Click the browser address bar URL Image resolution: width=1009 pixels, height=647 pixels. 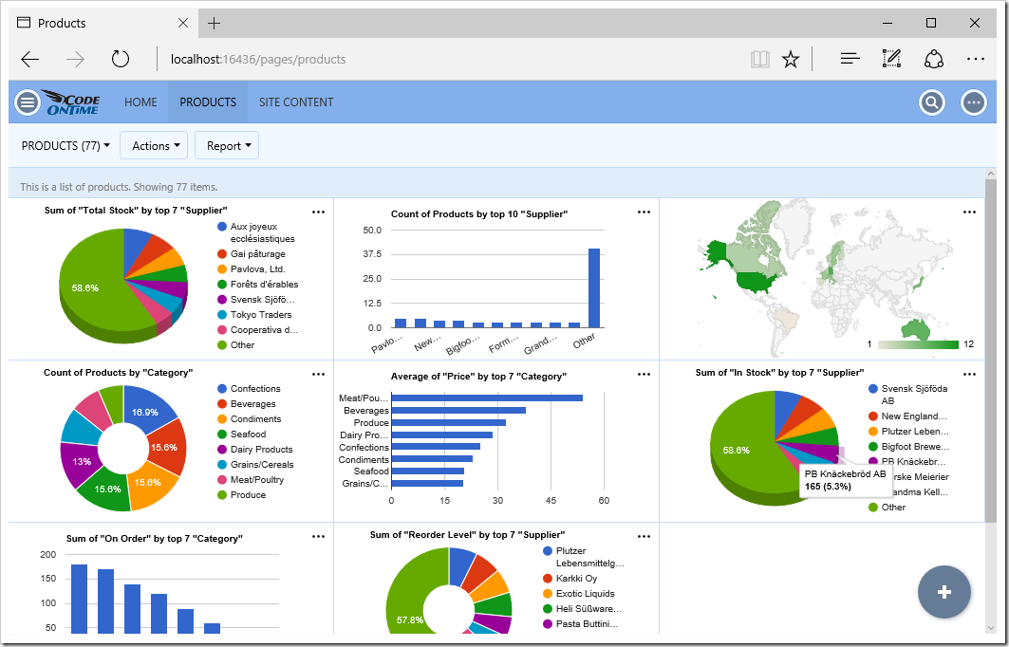pyautogui.click(x=258, y=60)
